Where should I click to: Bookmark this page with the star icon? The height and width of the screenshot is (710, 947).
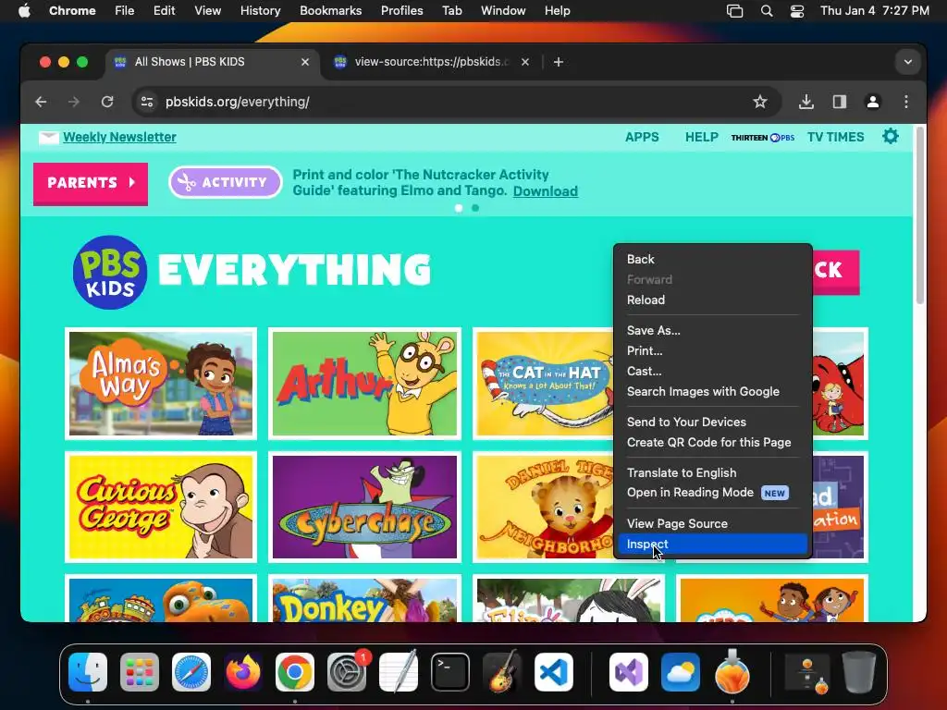(760, 102)
